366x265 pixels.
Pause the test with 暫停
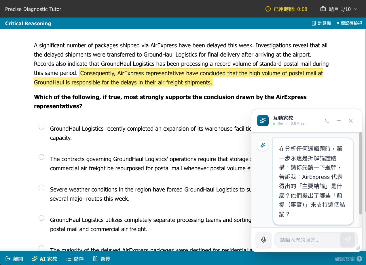pos(102,259)
